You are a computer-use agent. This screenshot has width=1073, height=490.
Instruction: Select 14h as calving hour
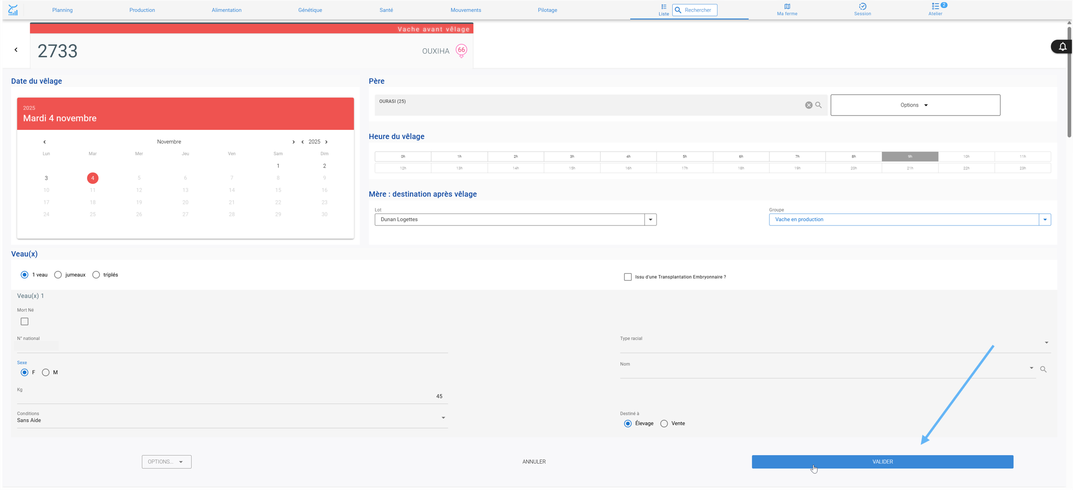coord(515,168)
